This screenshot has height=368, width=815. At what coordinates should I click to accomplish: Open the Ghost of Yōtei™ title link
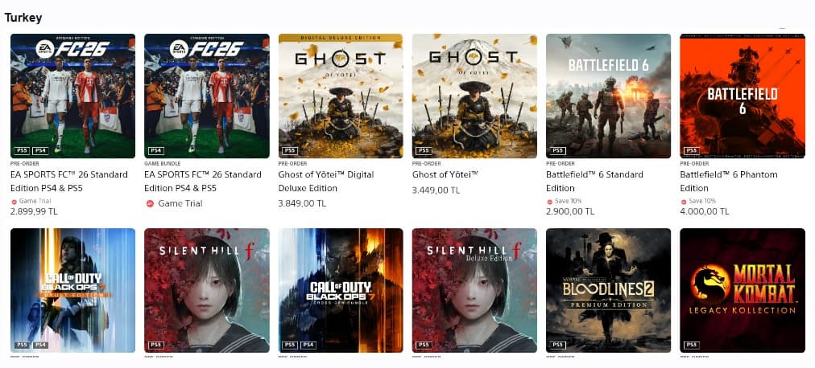pyautogui.click(x=445, y=174)
